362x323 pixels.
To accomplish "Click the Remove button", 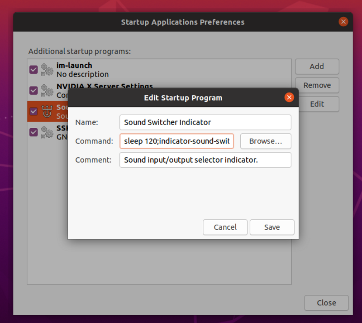I will (317, 85).
